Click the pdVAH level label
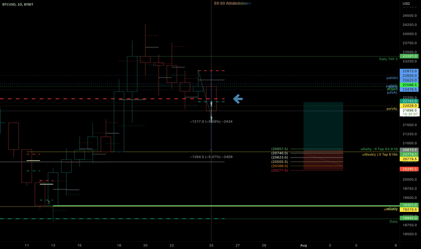Viewport: 421px width, 249px height. click(392, 78)
